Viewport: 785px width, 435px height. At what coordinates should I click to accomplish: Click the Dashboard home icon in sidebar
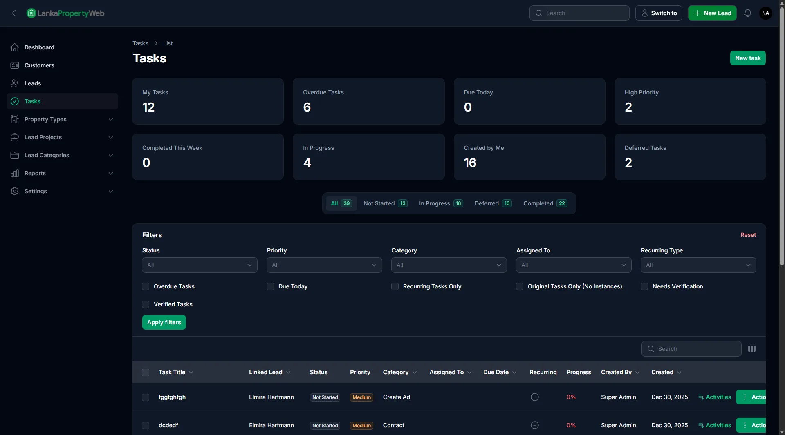[15, 47]
